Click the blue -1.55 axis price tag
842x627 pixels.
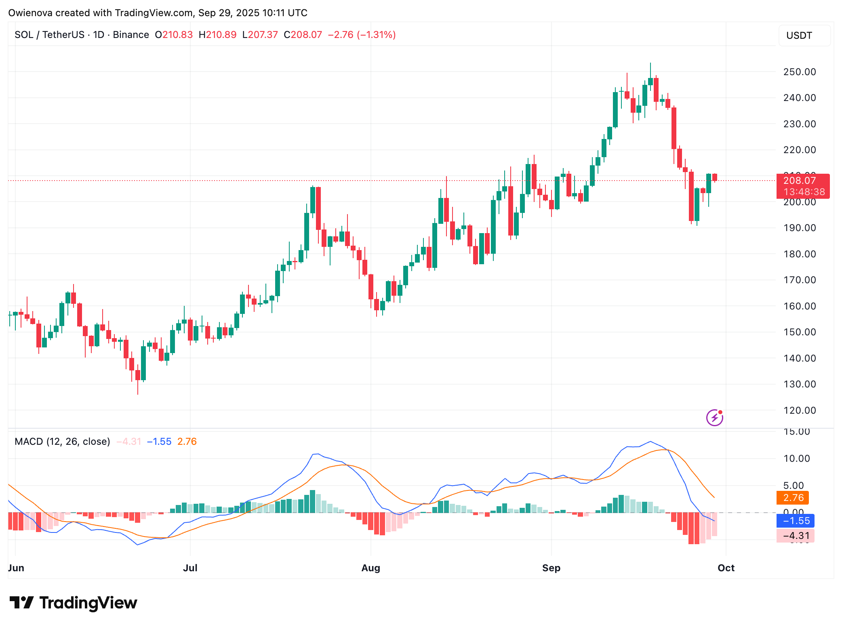[x=796, y=521]
